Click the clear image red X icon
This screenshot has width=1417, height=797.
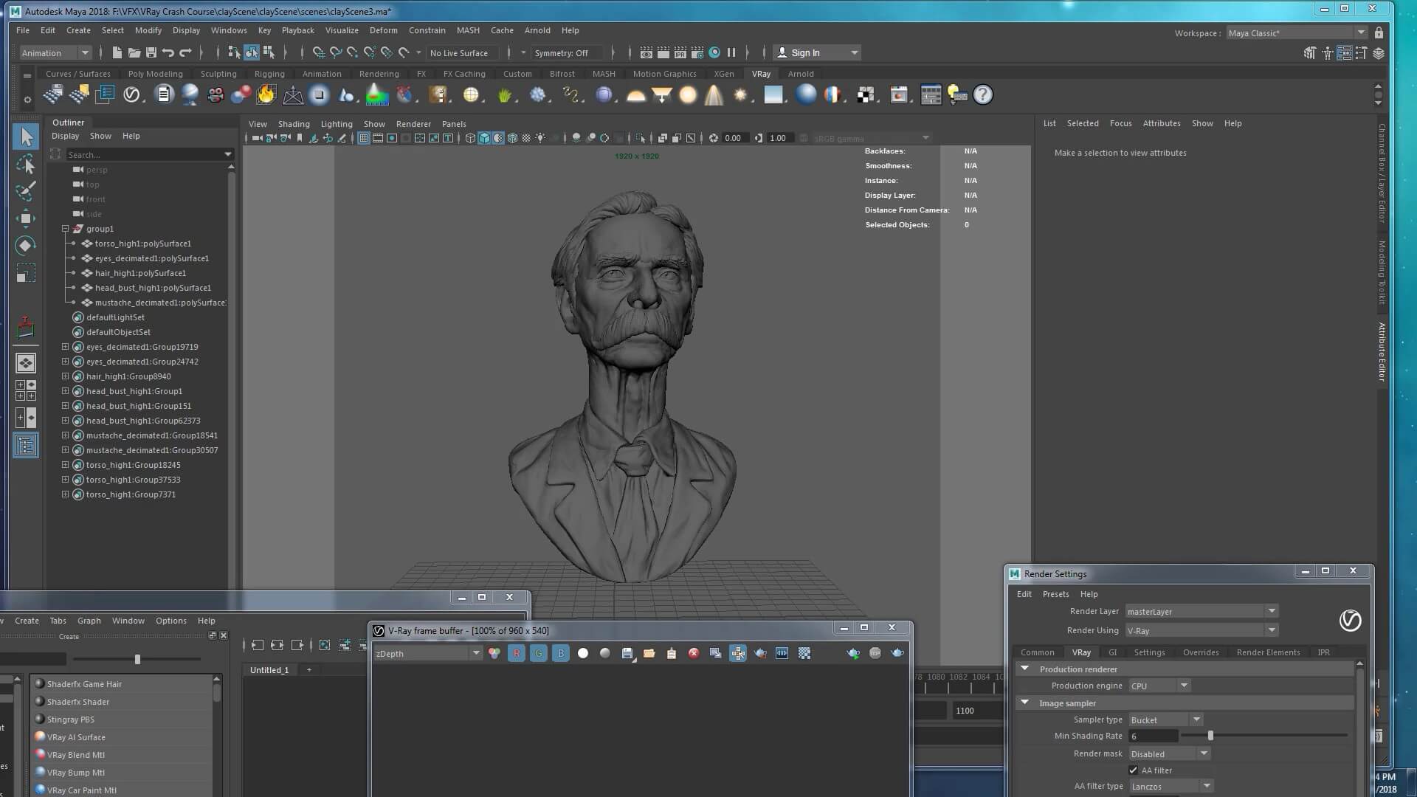(694, 653)
